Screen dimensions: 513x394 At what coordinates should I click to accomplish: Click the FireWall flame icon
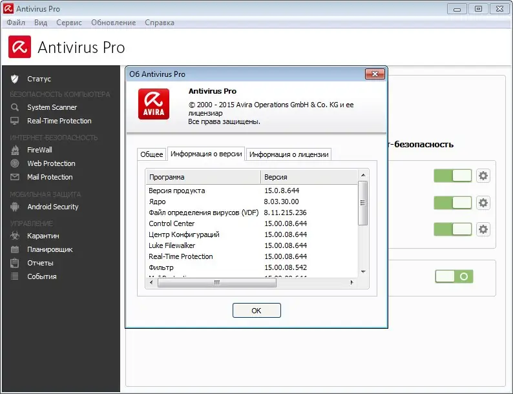pyautogui.click(x=15, y=150)
